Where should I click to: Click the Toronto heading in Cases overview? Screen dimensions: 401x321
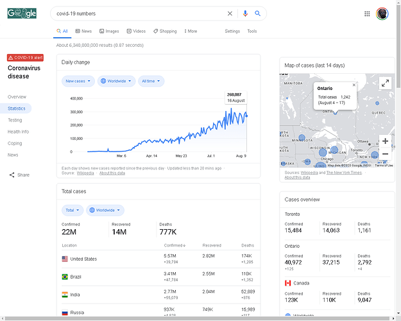click(x=292, y=214)
